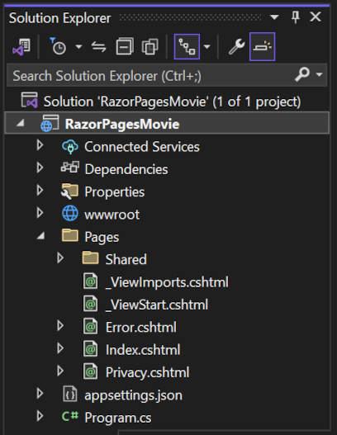Screen dimensions: 337x435
Task: Open the search options dropdown arrow
Action: pyautogui.click(x=319, y=74)
